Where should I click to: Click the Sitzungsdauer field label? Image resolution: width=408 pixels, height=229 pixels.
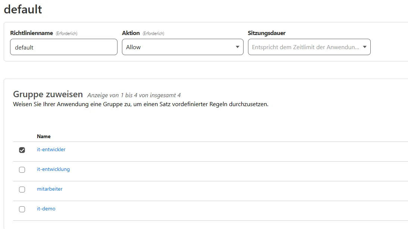tap(266, 33)
